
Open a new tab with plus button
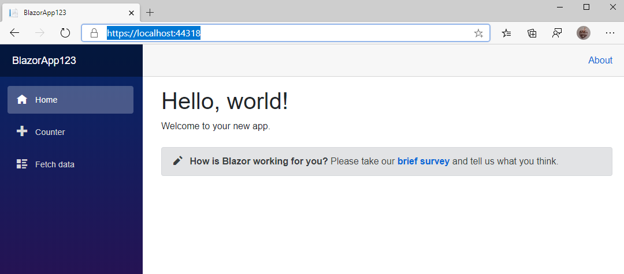click(150, 12)
